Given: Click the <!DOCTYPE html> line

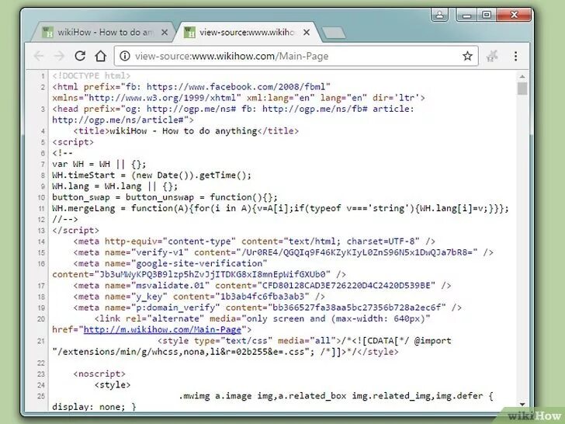Looking at the screenshot, I should [x=91, y=76].
